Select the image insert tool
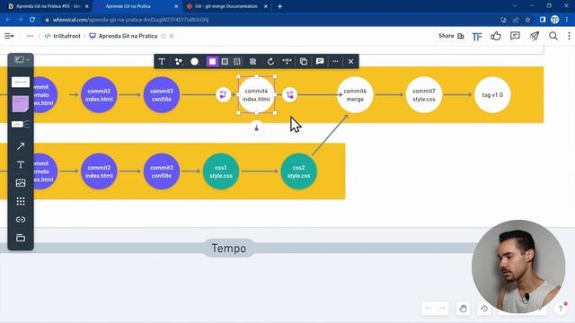This screenshot has width=575, height=323. pyautogui.click(x=21, y=183)
